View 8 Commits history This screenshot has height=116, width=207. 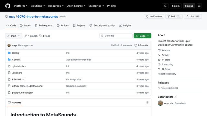coord(141,45)
